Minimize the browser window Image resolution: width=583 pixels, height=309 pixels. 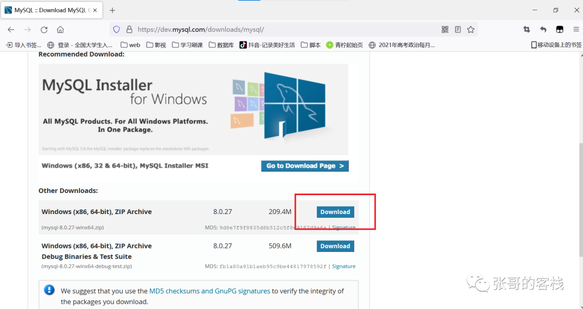534,10
